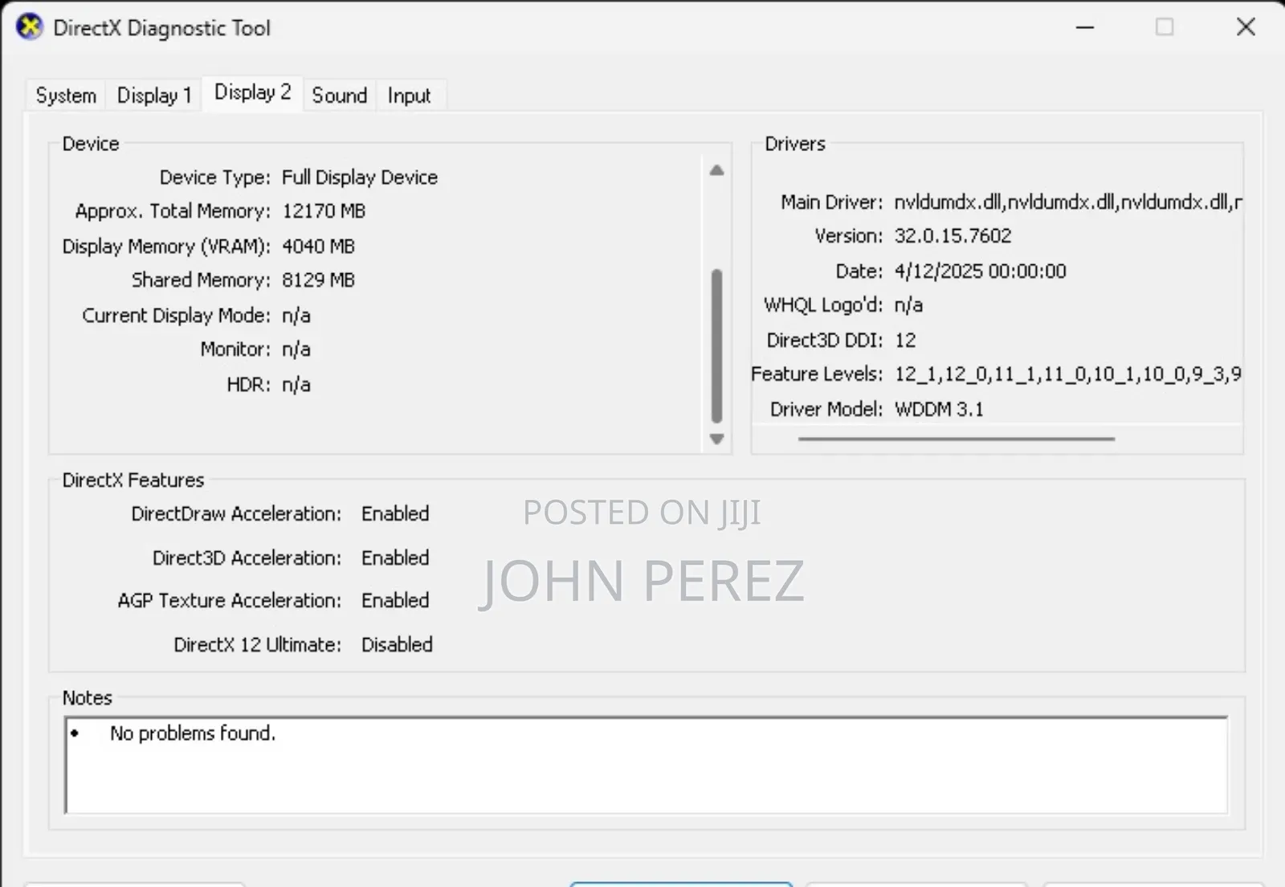Click the '8129 MB' shared memory value
The image size is (1285, 887).
point(318,280)
